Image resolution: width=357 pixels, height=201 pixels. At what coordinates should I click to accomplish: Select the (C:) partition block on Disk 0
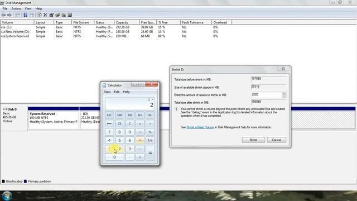coord(90,118)
